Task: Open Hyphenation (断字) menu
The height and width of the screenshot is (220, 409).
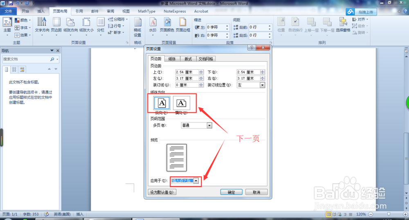Action: (x=116, y=32)
